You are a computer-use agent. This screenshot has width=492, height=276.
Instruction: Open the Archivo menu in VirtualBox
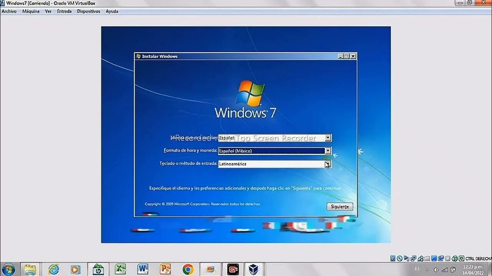coord(9,11)
